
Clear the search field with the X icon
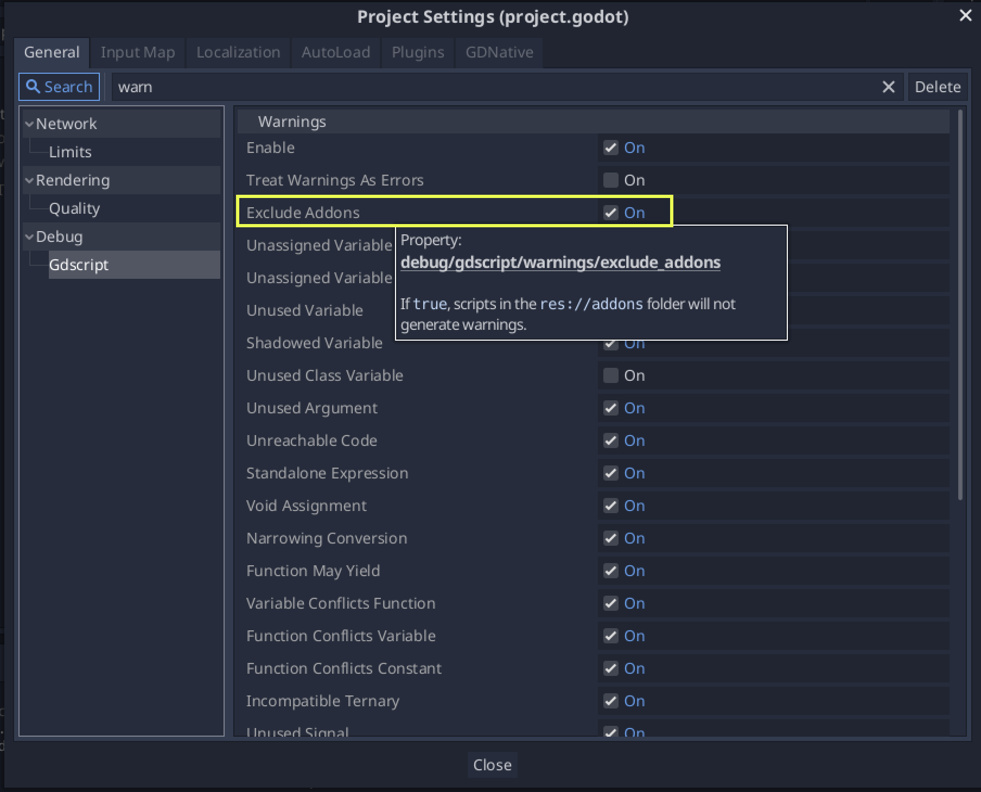tap(888, 87)
